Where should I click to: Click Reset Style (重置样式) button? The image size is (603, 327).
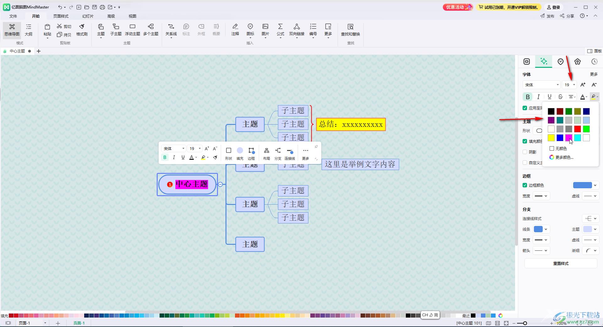click(x=561, y=263)
